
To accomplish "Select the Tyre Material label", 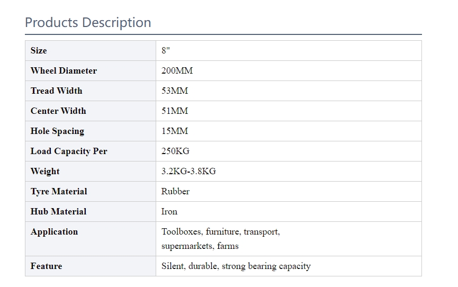I will pos(59,192).
